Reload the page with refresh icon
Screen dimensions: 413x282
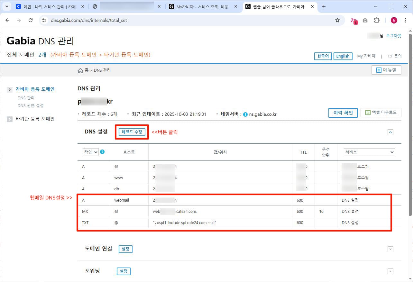coord(31,20)
